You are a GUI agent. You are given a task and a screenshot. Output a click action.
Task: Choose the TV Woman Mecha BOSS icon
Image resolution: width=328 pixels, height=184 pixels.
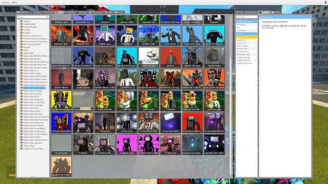[149, 144]
